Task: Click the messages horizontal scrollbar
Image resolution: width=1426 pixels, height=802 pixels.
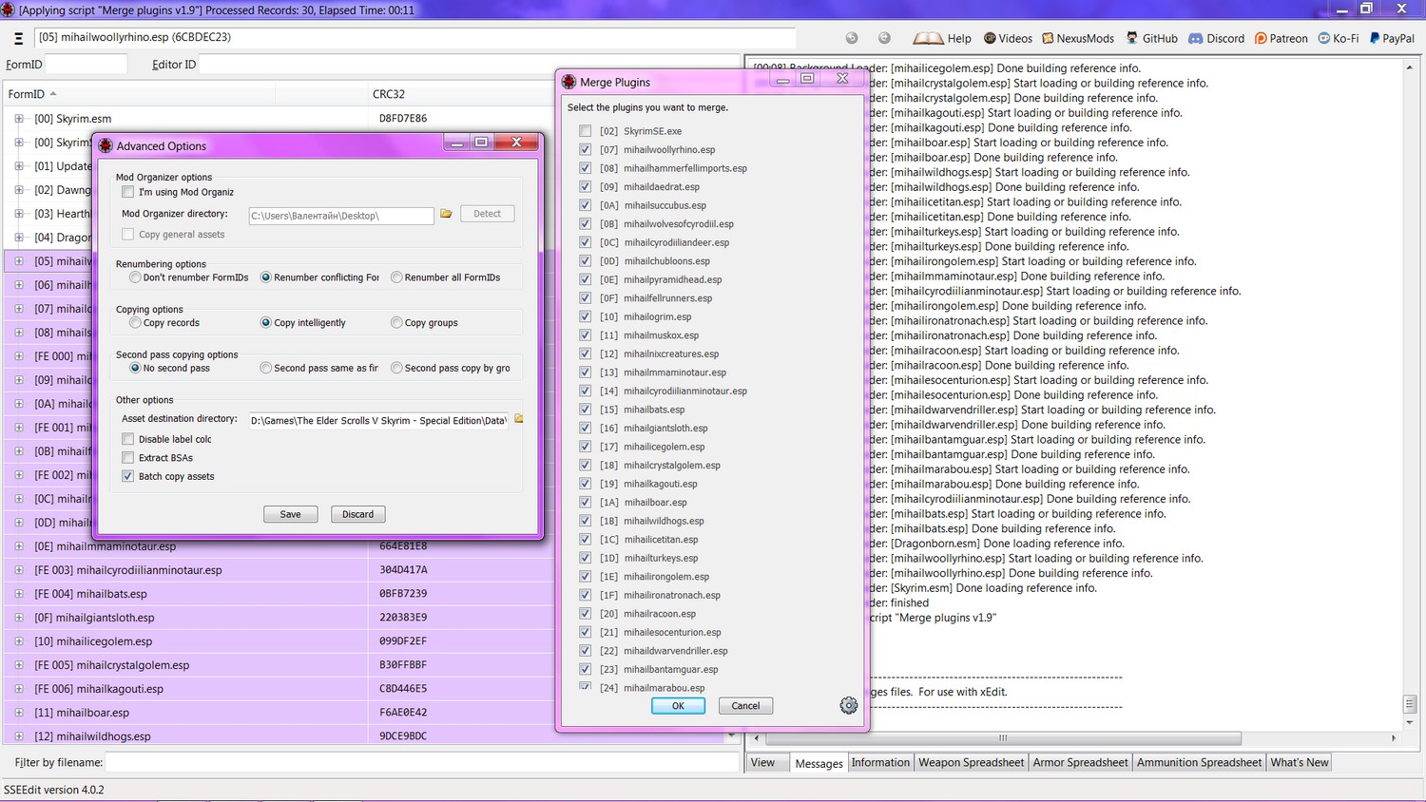Action: pos(1003,738)
